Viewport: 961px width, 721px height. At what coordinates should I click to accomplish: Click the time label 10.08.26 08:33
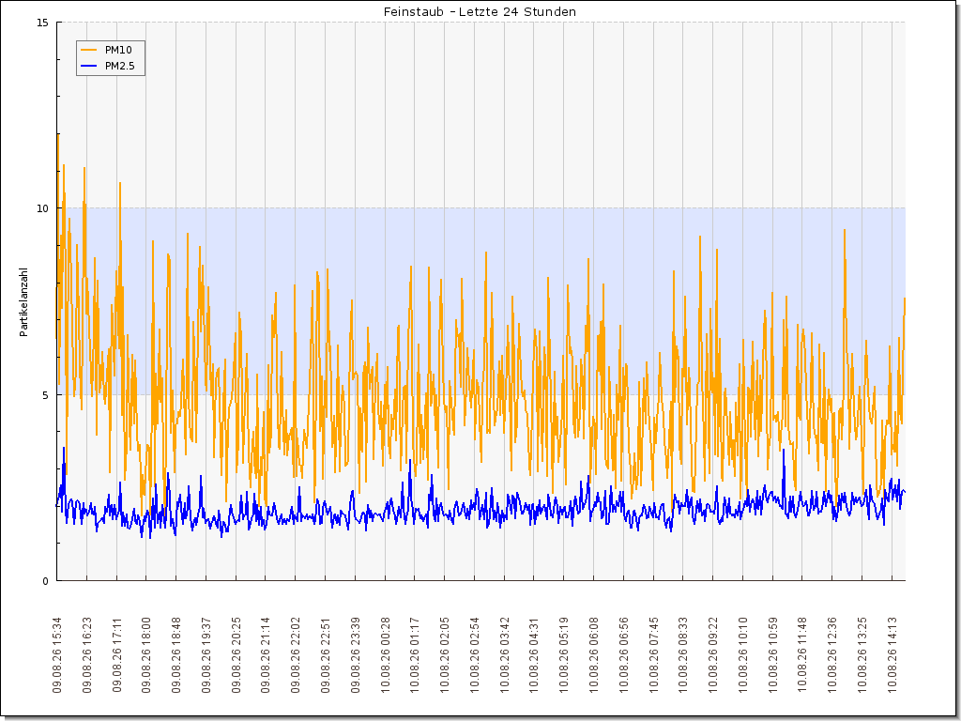[683, 654]
